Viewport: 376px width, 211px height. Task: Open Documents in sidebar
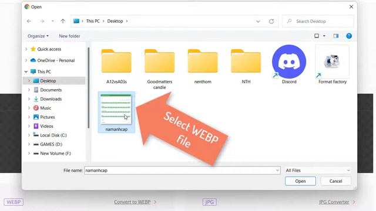(x=51, y=90)
